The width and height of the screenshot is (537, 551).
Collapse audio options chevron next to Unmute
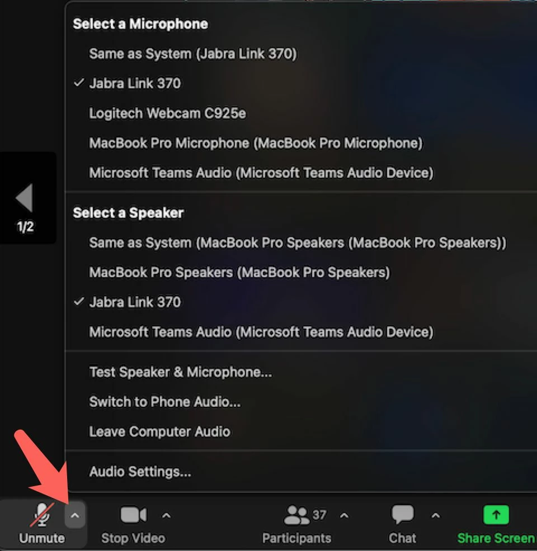[75, 515]
